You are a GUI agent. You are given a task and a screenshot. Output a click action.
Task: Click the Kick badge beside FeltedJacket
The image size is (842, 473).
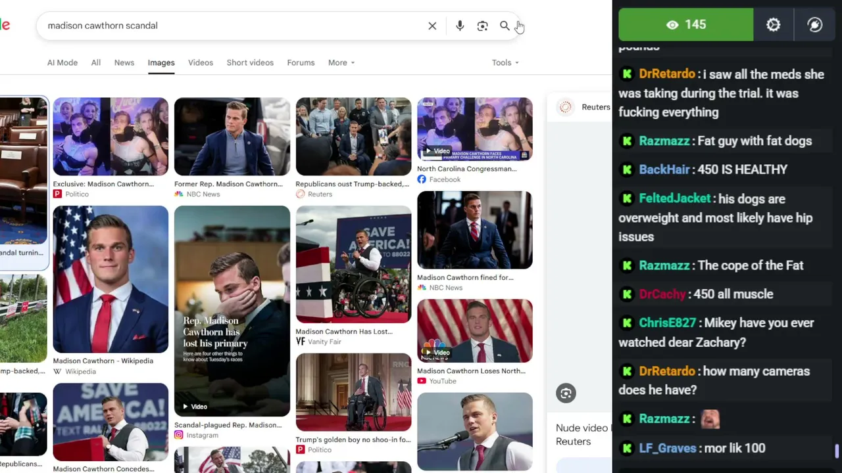627,198
